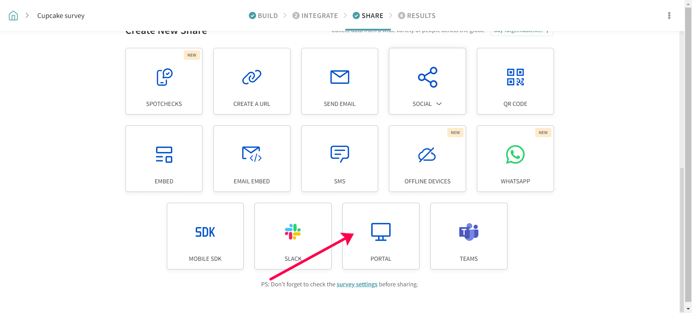This screenshot has height=313, width=692.
Task: Choose the SMS share icon
Action: click(x=340, y=155)
